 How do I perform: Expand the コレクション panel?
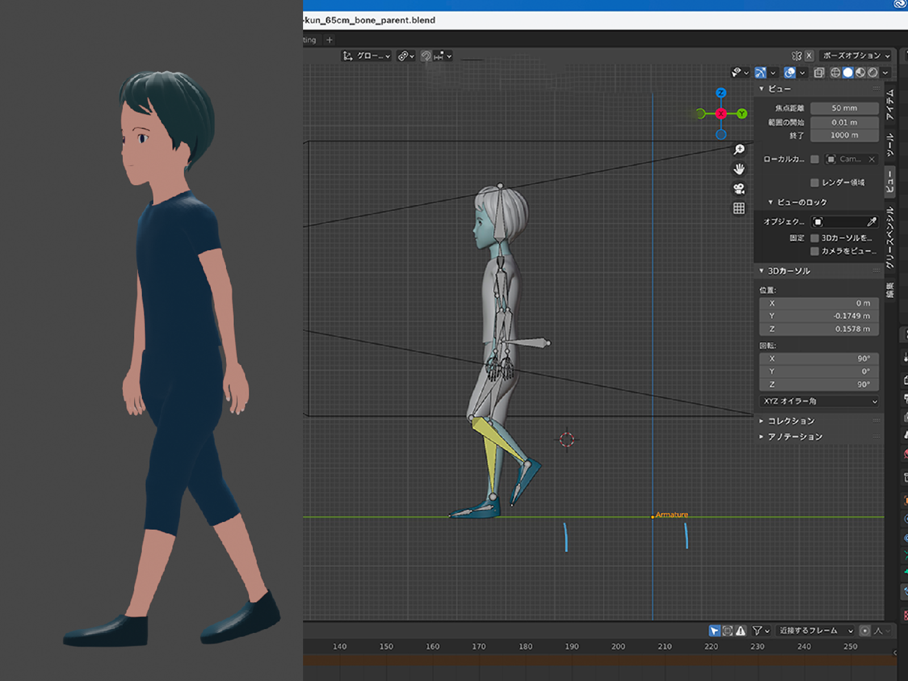pos(791,421)
